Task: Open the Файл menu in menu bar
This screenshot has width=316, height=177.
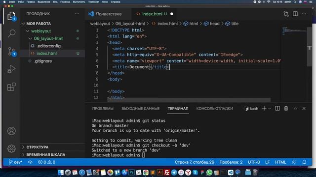Action: pos(21,2)
